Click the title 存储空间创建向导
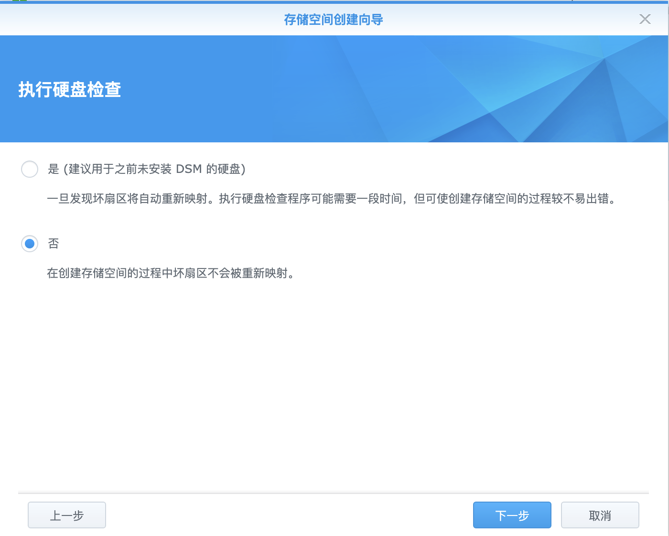The image size is (669, 536). click(334, 20)
